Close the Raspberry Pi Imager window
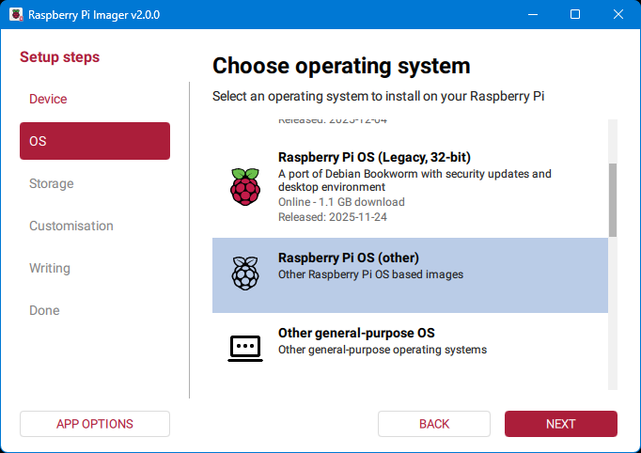The height and width of the screenshot is (453, 641). pos(618,14)
